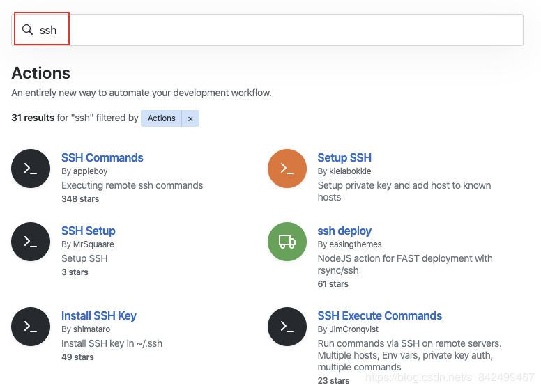Click the green ssh deploy truck icon
This screenshot has height=390, width=541.
[287, 242]
